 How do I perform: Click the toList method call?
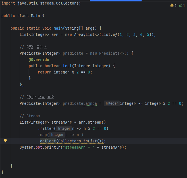[x=90, y=141]
